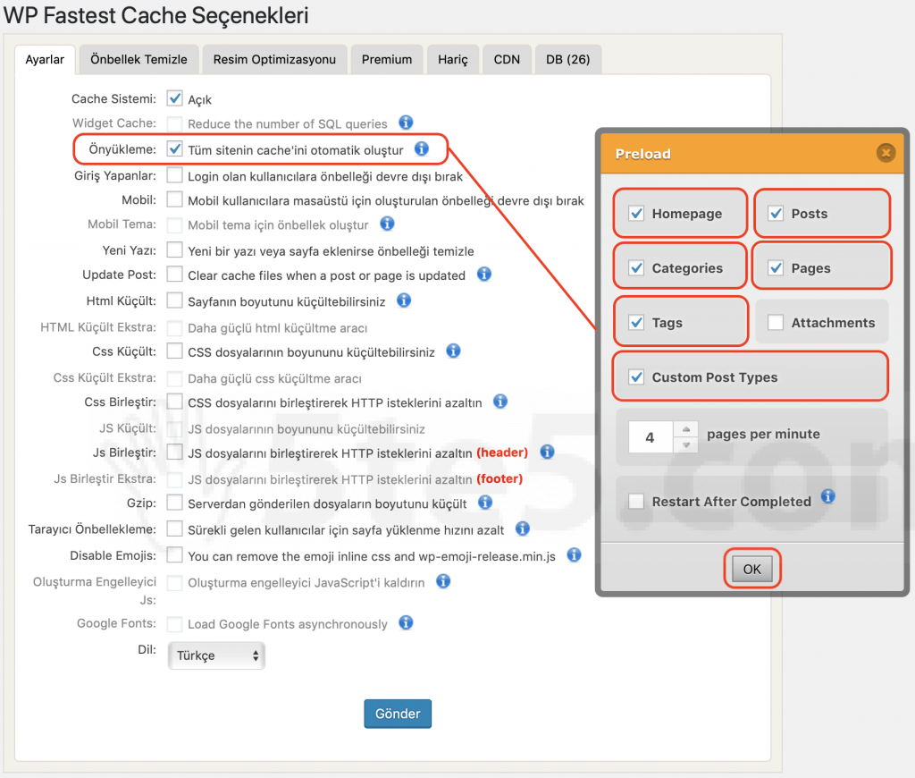Enable the Attachments checkbox in Preload
This screenshot has width=915, height=778.
(x=776, y=323)
